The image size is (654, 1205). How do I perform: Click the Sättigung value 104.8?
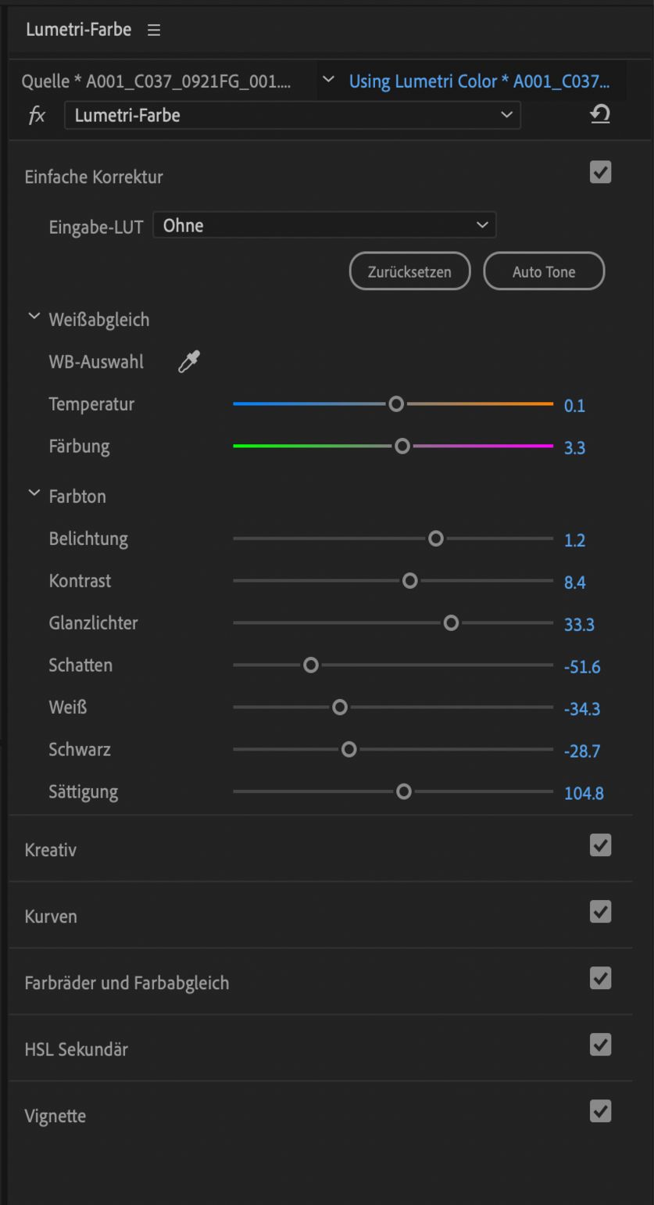click(584, 794)
